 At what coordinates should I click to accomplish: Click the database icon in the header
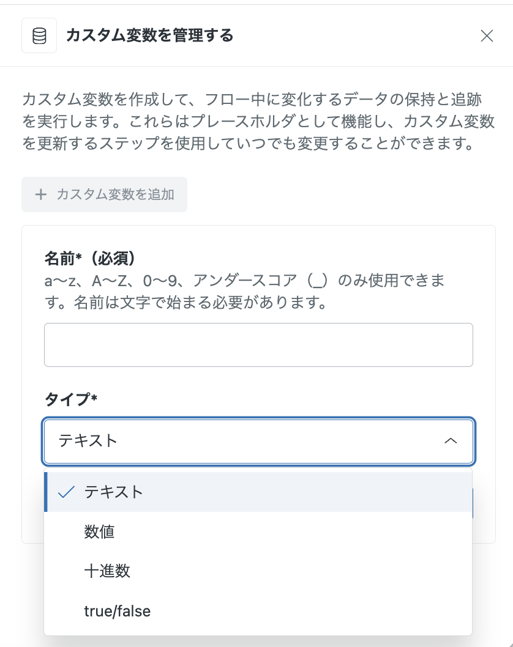[39, 35]
